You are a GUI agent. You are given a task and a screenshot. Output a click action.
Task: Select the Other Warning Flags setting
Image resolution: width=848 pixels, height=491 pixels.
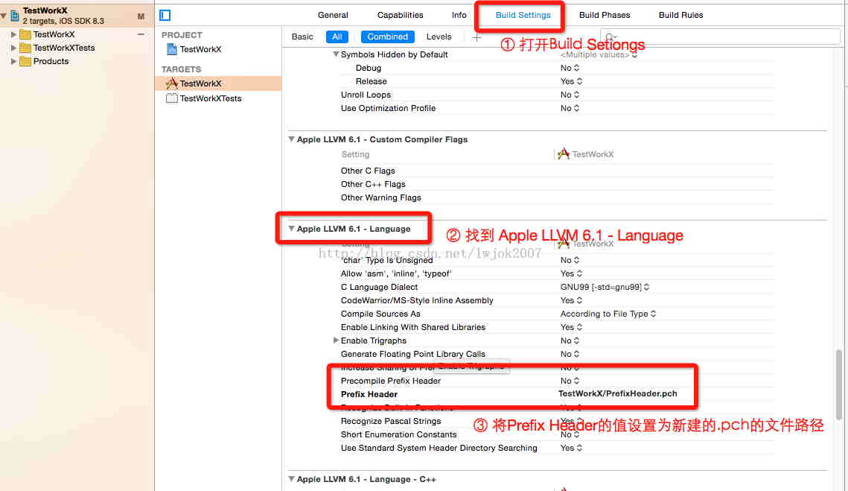point(380,198)
